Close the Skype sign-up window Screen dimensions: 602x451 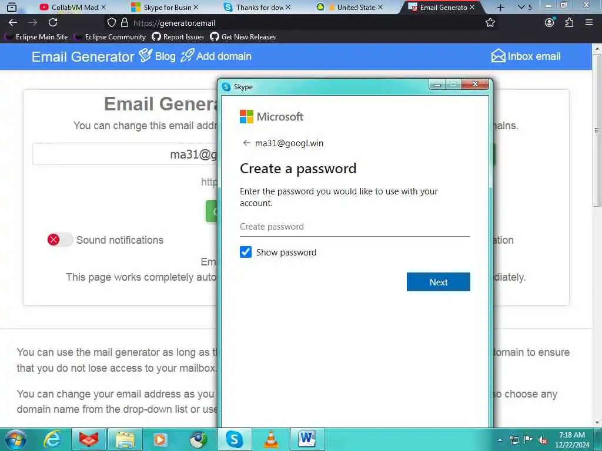(x=475, y=84)
